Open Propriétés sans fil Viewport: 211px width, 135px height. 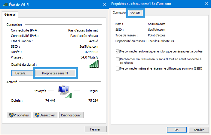coord(55,73)
